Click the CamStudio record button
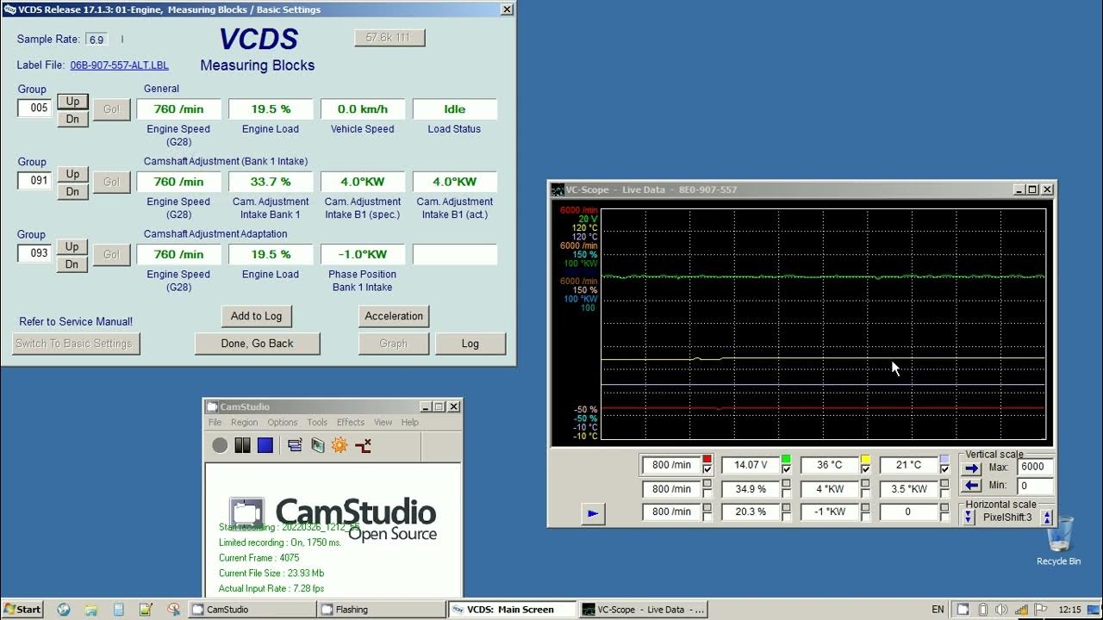 (220, 445)
